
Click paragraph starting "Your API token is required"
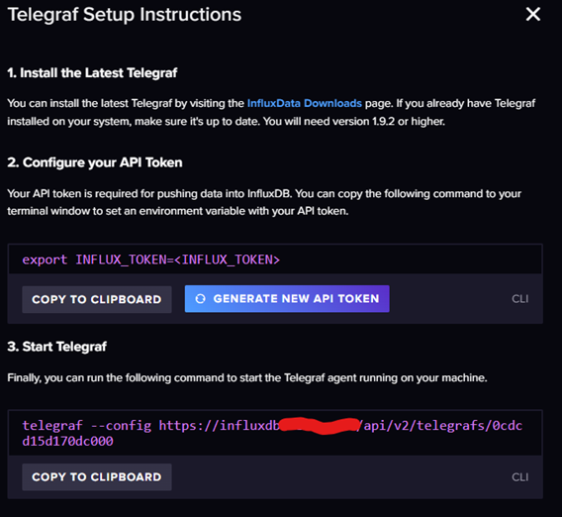(x=264, y=202)
